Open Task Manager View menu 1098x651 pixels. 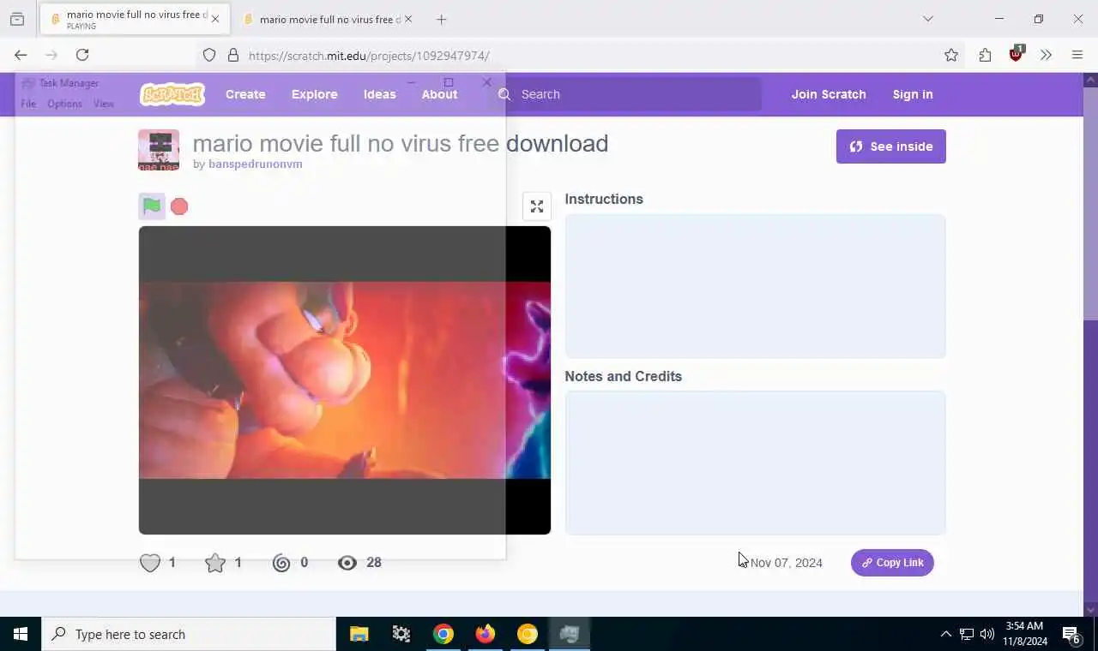pyautogui.click(x=104, y=104)
